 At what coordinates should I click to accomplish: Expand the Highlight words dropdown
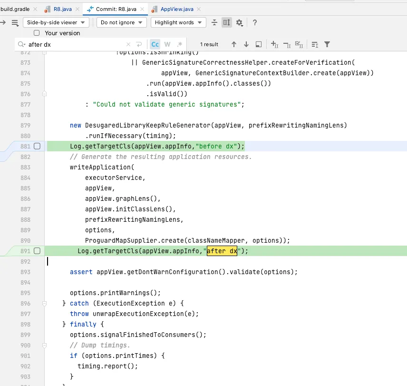pyautogui.click(x=178, y=22)
